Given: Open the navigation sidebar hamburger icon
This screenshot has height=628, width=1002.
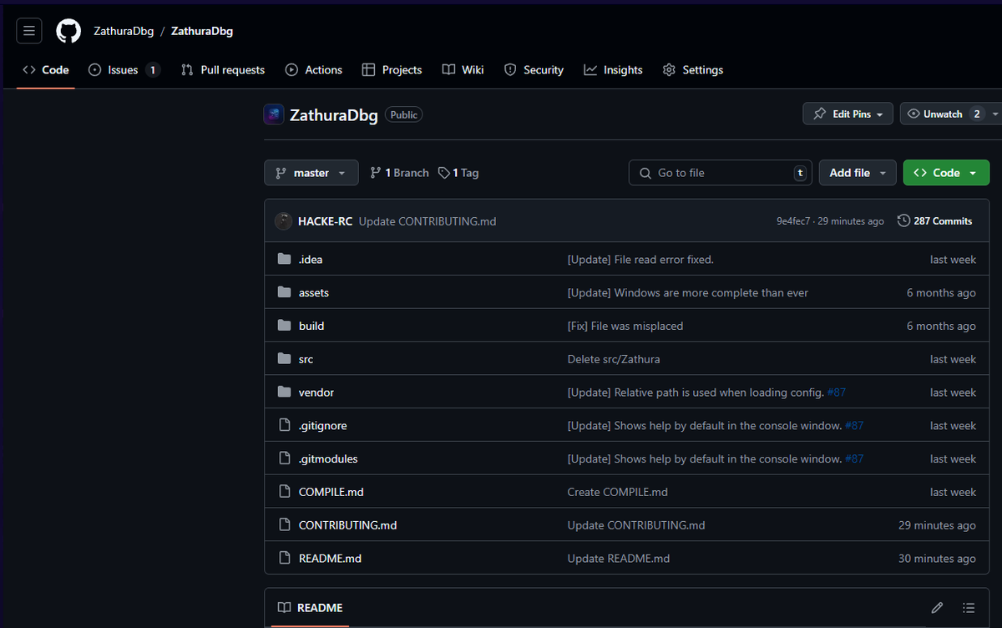Looking at the screenshot, I should point(28,30).
